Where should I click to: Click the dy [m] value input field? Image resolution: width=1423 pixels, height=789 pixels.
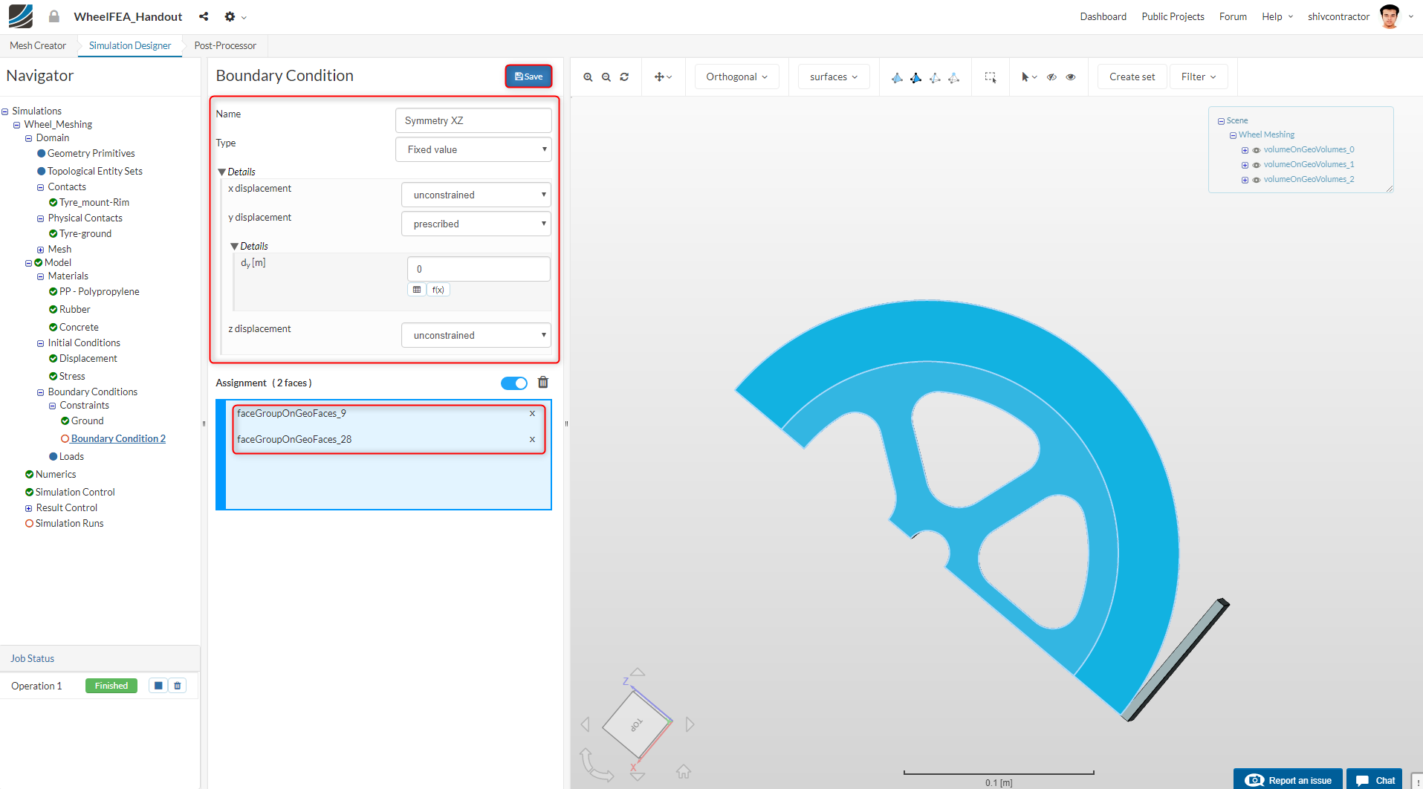click(479, 269)
